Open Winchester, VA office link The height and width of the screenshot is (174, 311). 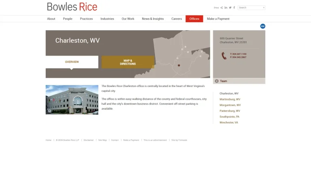[229, 122]
